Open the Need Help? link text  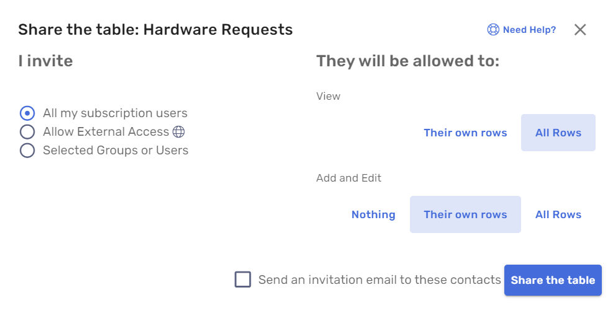tap(529, 30)
